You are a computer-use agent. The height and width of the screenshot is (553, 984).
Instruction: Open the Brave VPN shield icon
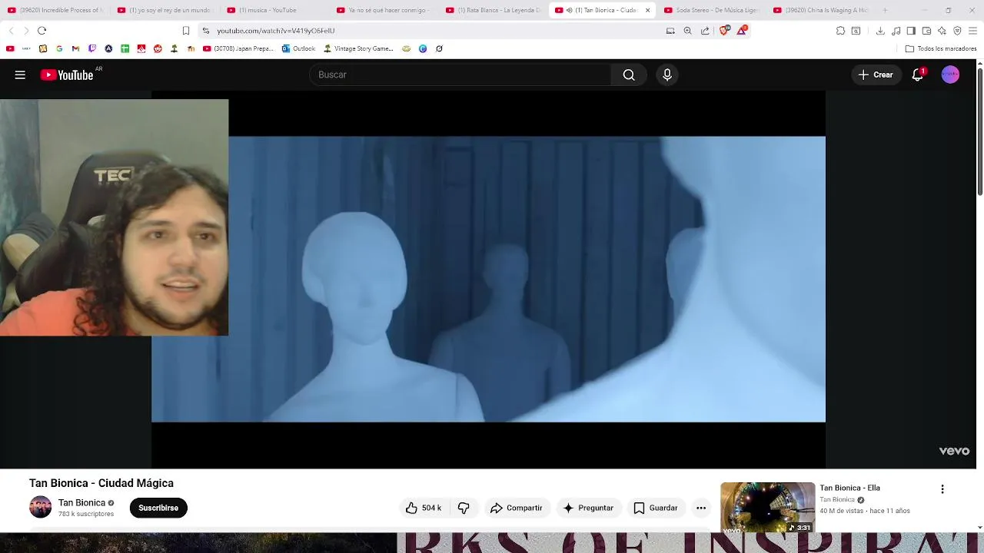[957, 31]
